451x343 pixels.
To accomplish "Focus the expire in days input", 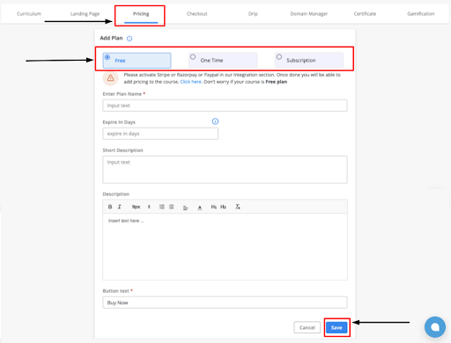I will pyautogui.click(x=160, y=134).
